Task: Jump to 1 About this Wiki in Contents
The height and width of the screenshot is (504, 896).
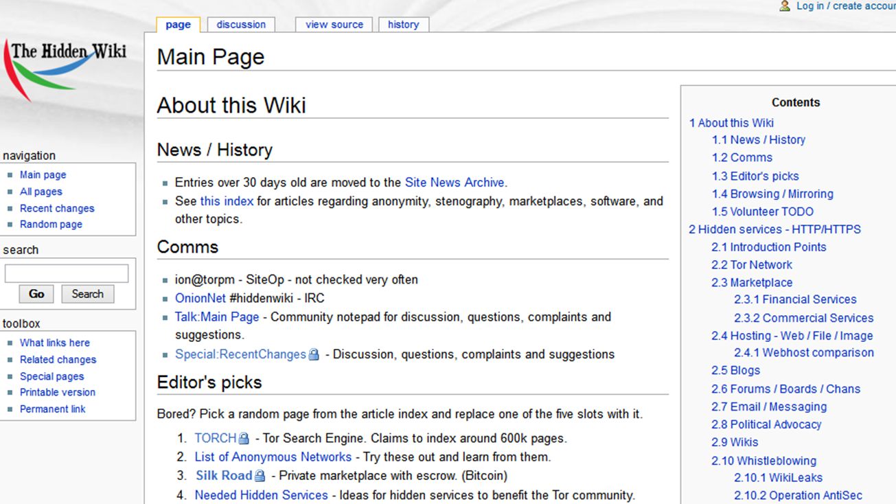Action: coord(731,123)
